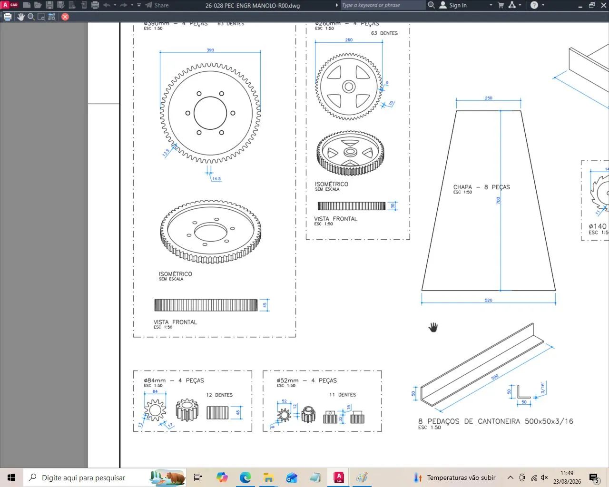Expand the Quick Access Toolbar customize menu
609x487 pixels.
[x=139, y=5]
